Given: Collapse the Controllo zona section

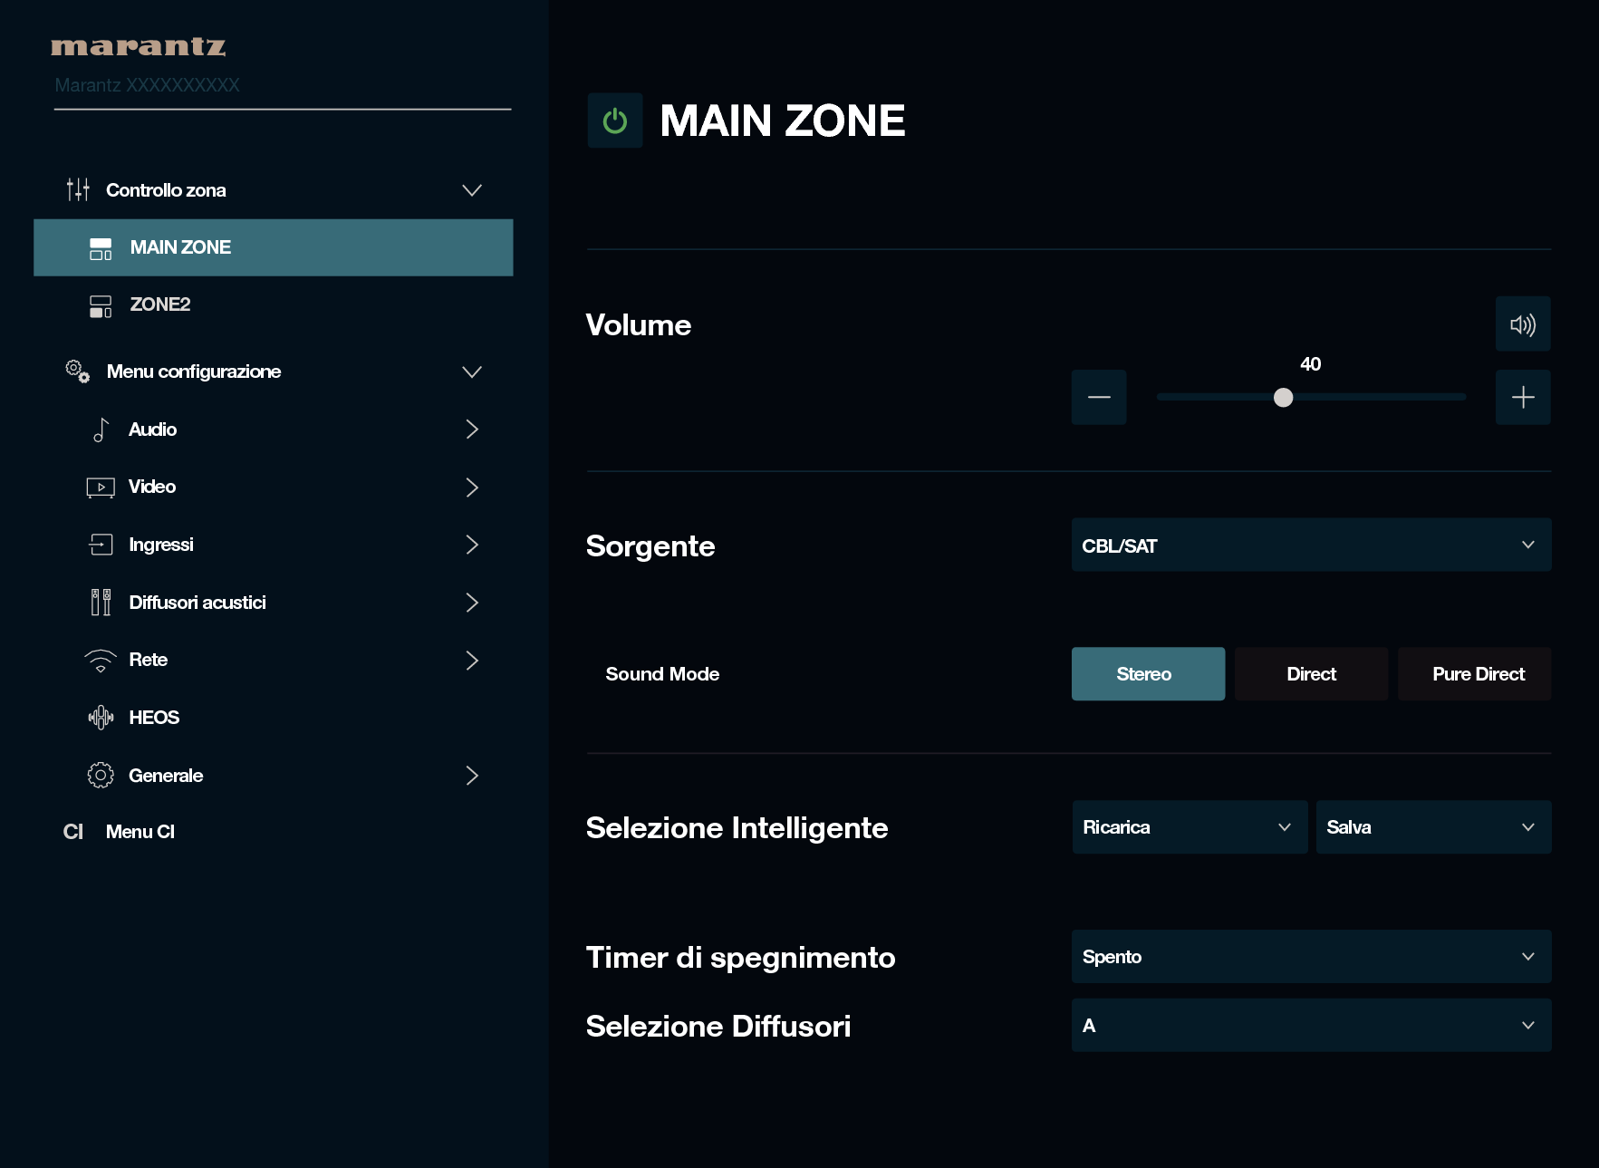Looking at the screenshot, I should tap(471, 190).
